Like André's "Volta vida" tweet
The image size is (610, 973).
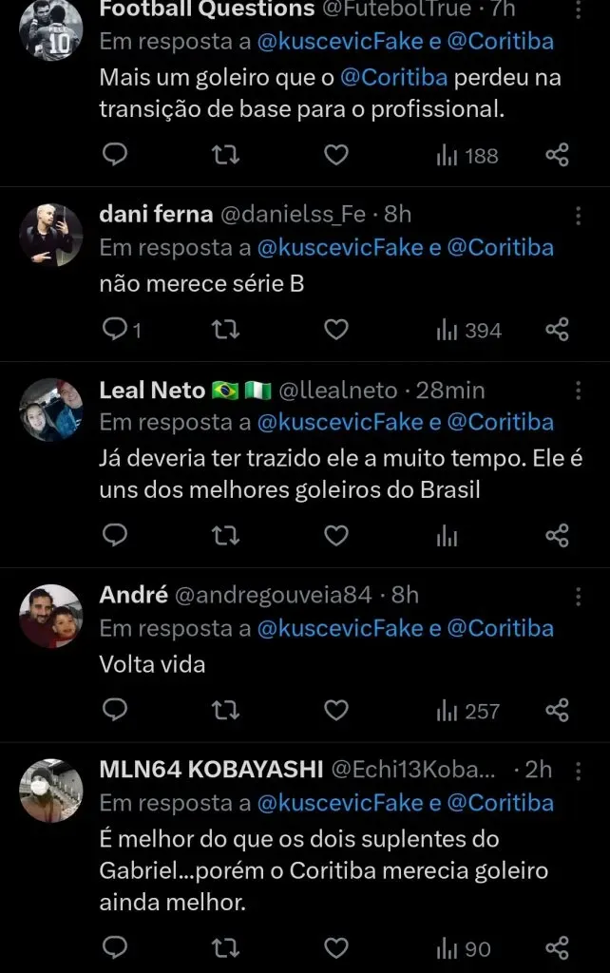(336, 710)
